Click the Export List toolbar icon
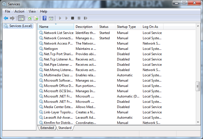This screenshot has width=203, height=139. (36, 18)
